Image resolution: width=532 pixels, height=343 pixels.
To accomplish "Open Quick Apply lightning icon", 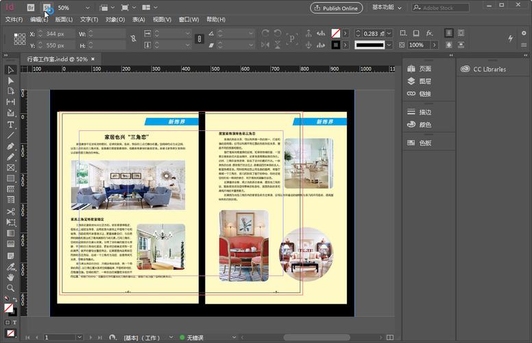I will pyautogui.click(x=510, y=38).
